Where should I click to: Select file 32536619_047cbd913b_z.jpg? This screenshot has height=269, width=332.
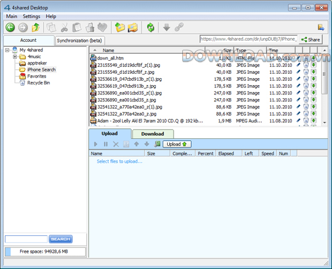click(x=127, y=86)
